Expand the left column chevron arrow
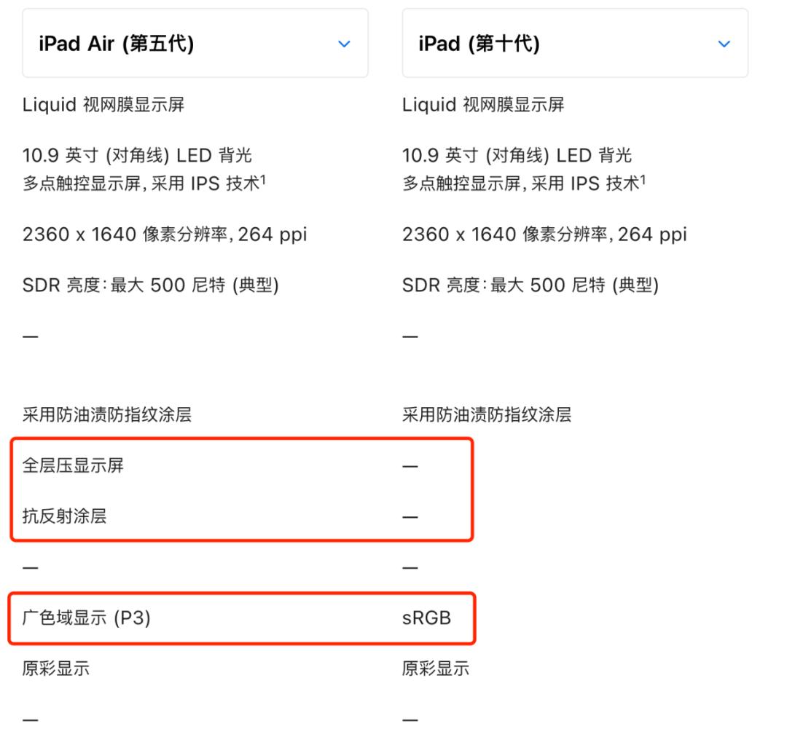Image resolution: width=787 pixels, height=745 pixels. (343, 44)
